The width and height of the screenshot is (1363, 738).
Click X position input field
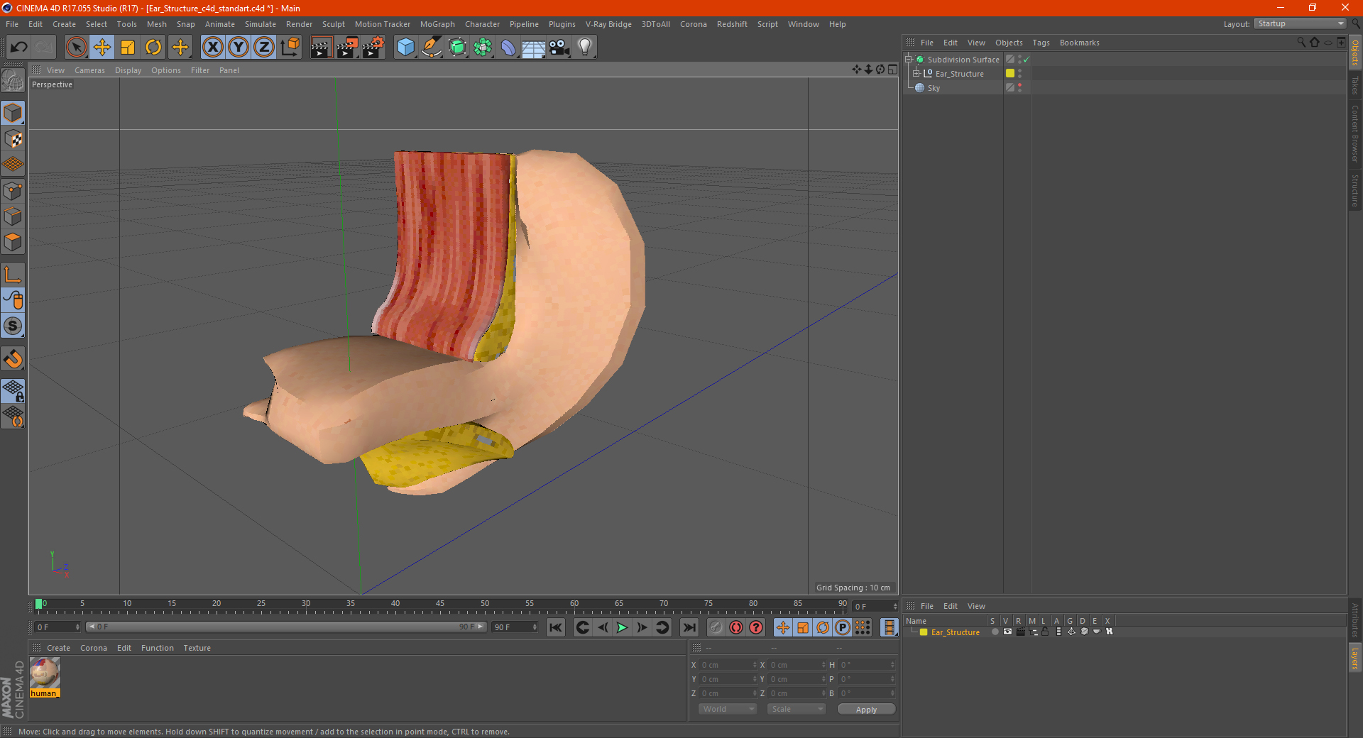(729, 665)
